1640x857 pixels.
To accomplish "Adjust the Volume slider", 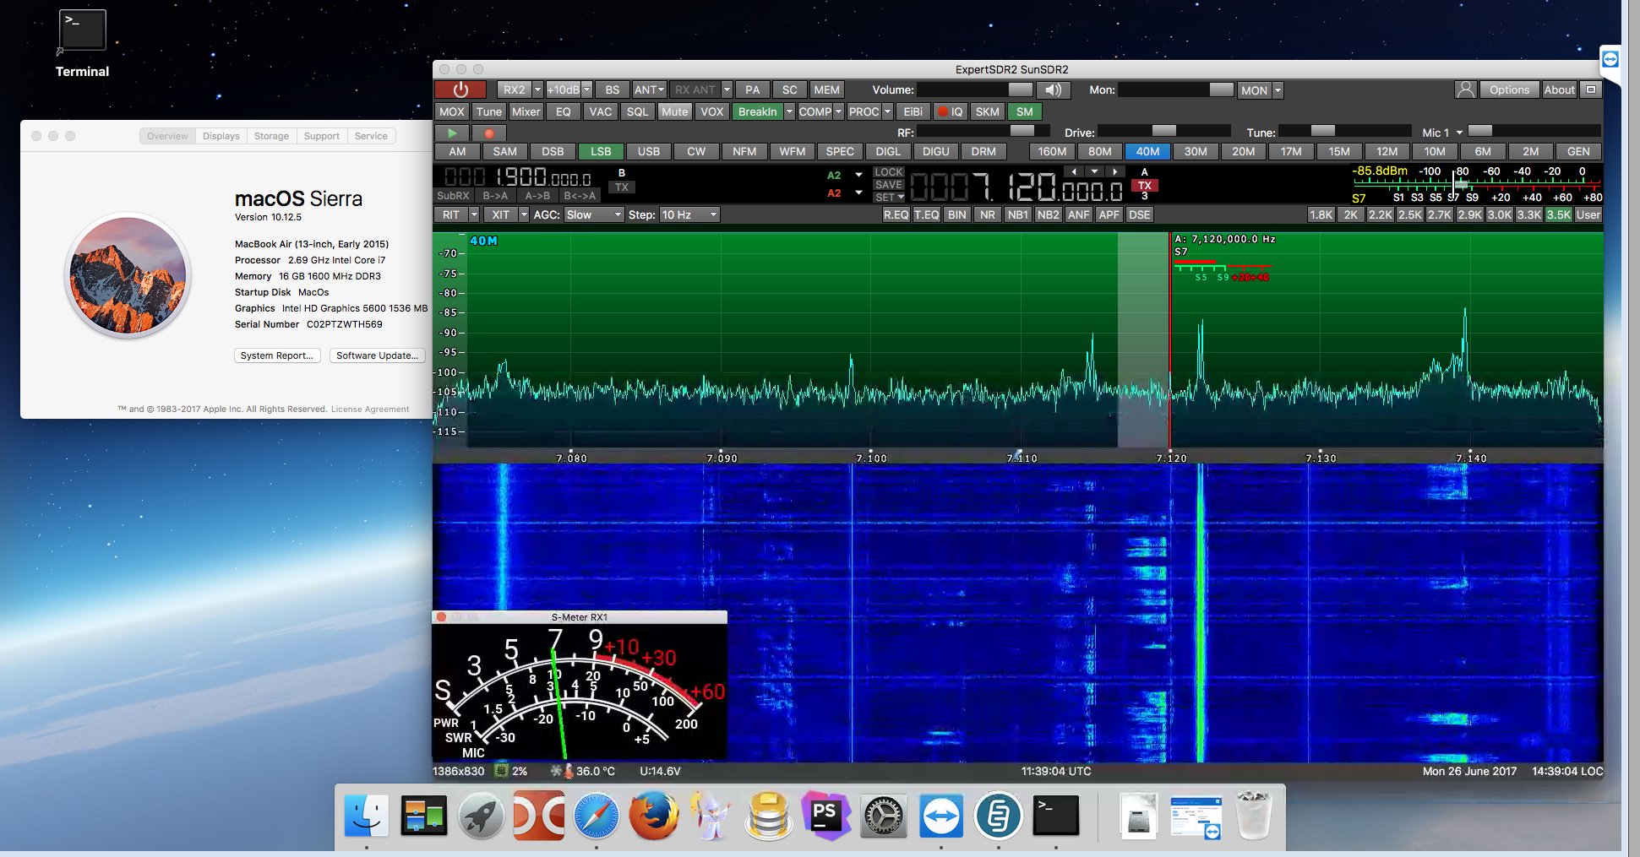I will coord(975,89).
